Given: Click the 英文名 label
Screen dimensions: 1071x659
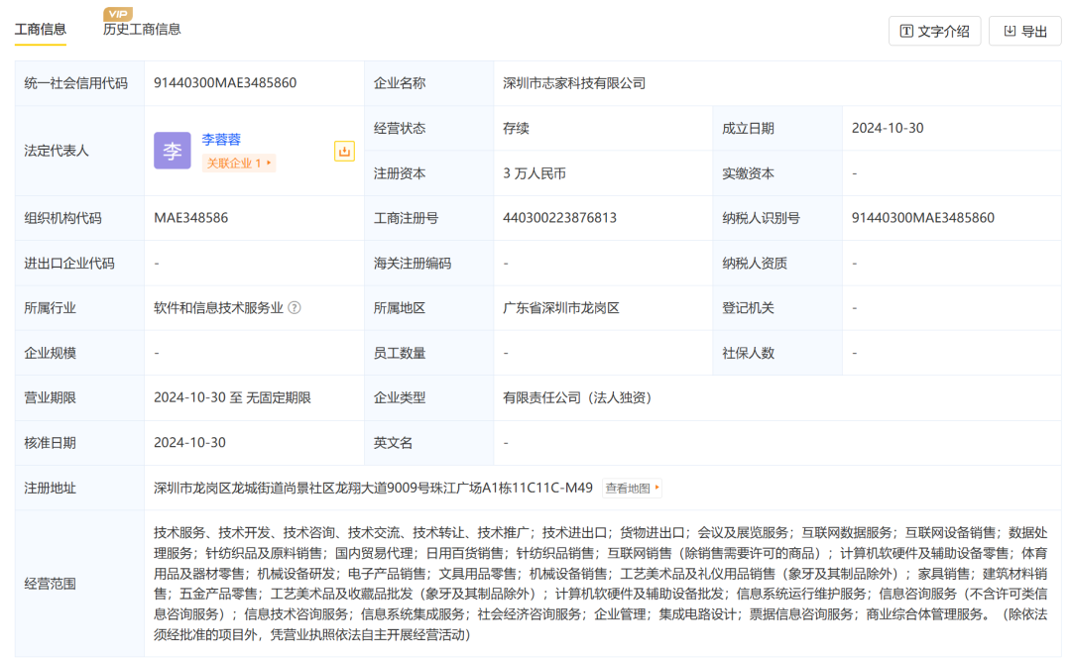Looking at the screenshot, I should 393,443.
